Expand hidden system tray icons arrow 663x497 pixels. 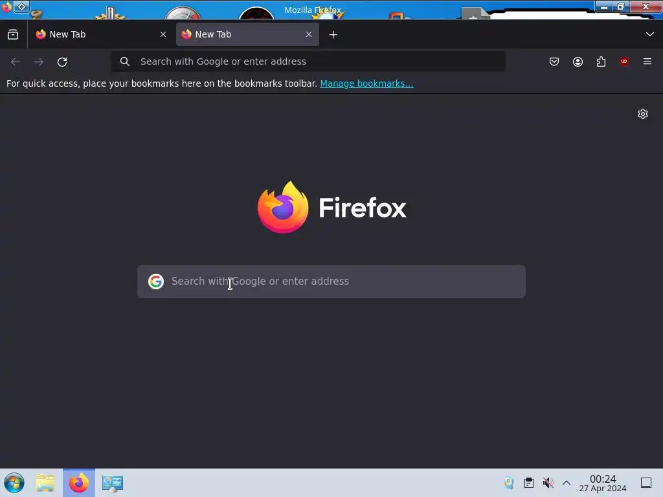[567, 483]
